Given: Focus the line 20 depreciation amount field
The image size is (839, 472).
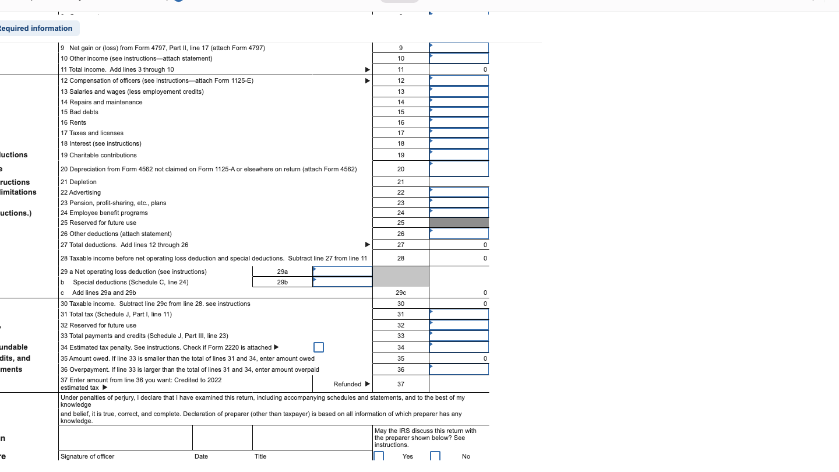Looking at the screenshot, I should 459,169.
